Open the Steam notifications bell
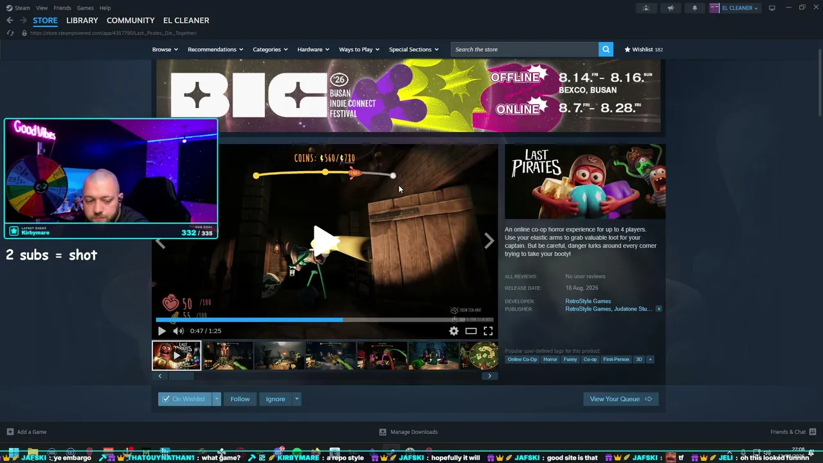This screenshot has width=823, height=463. click(x=694, y=8)
